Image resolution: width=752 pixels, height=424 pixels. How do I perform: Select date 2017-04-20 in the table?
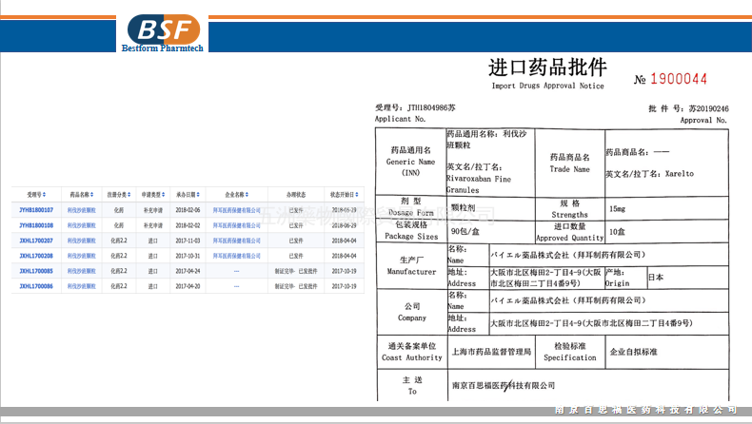[x=188, y=286]
